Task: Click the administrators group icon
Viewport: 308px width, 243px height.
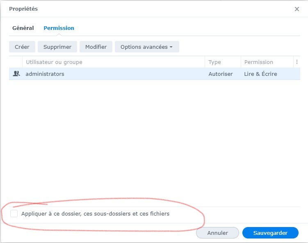Action: [16, 74]
